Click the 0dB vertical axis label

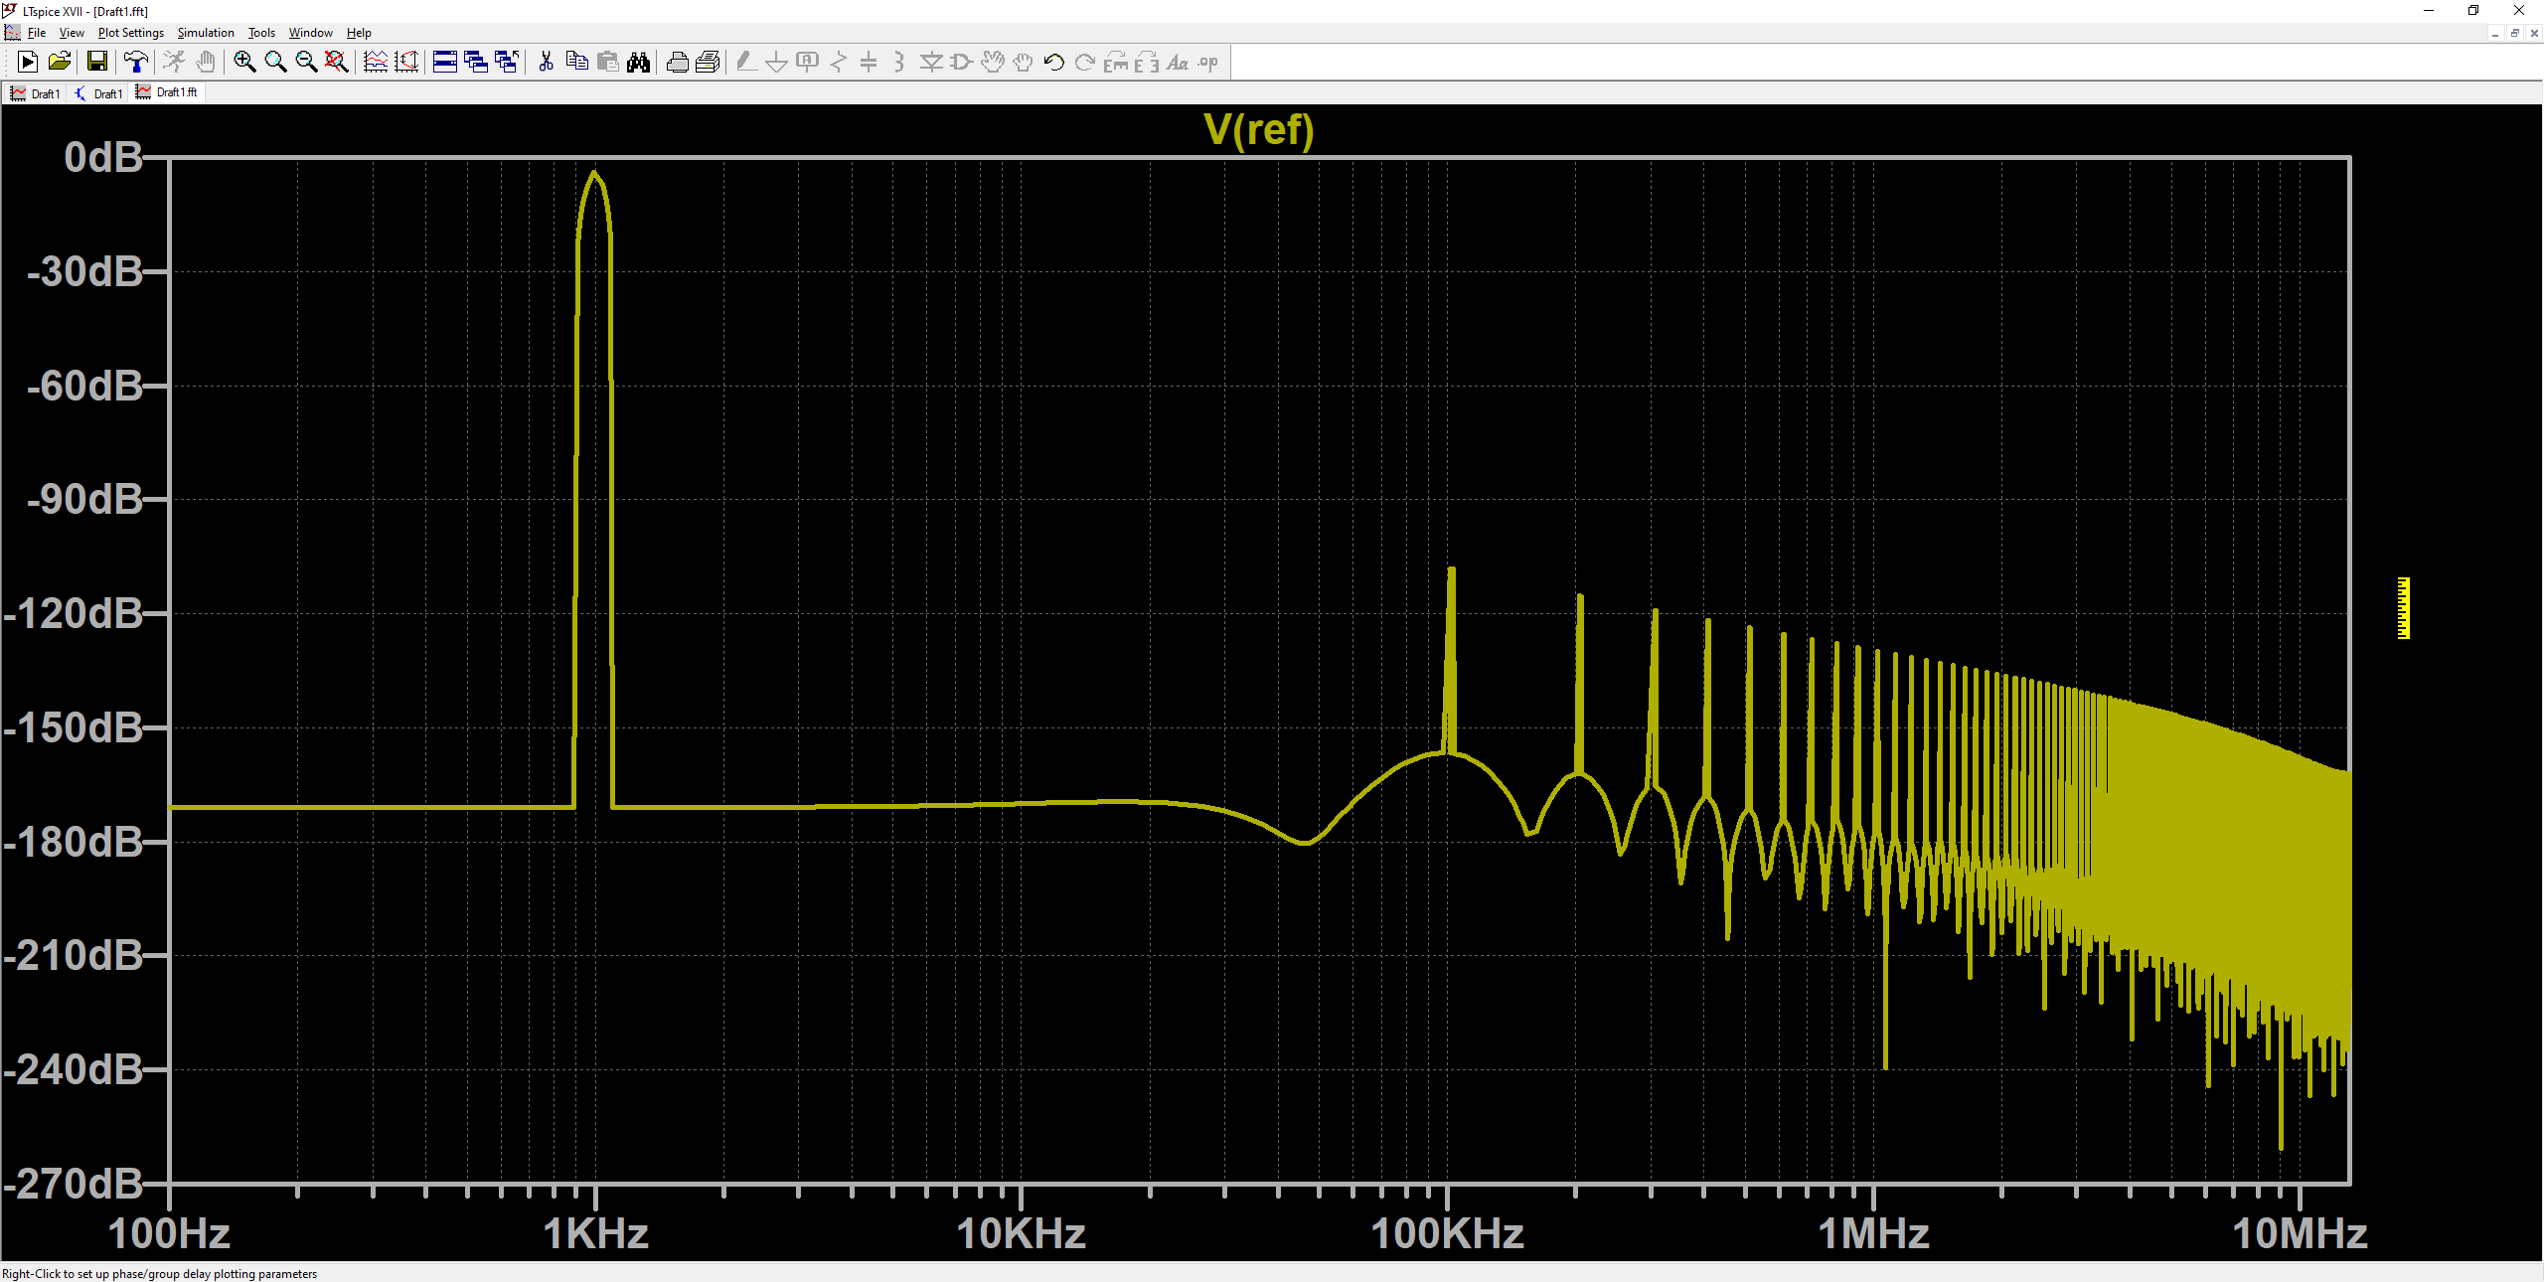pyautogui.click(x=102, y=158)
